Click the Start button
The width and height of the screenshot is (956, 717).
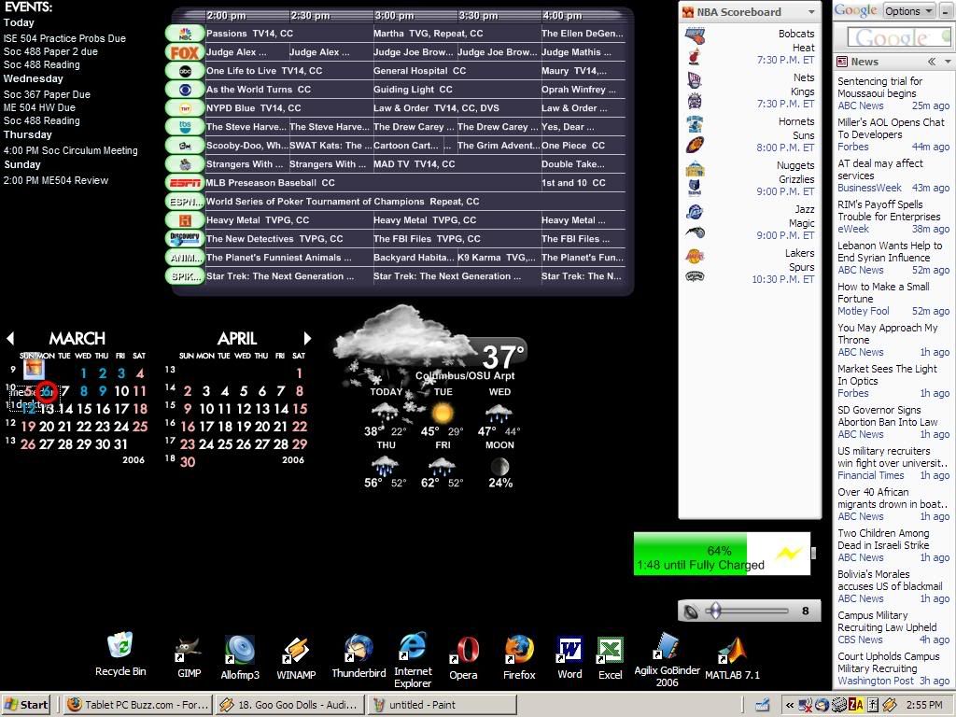(26, 706)
